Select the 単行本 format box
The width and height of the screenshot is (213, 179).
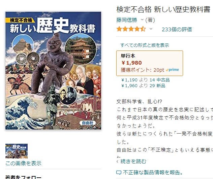click(x=150, y=63)
